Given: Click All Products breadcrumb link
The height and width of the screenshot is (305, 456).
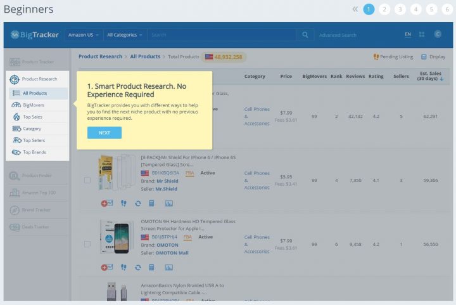Looking at the screenshot, I should pos(145,56).
